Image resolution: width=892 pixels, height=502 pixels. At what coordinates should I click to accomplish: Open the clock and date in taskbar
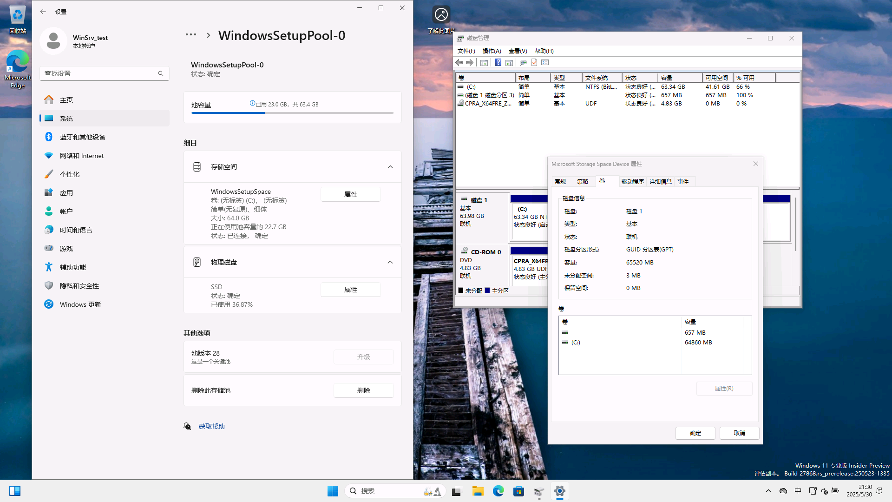click(x=859, y=491)
